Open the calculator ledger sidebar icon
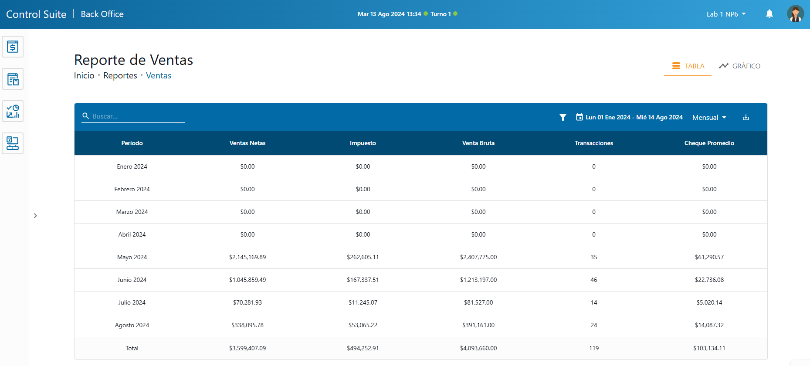This screenshot has width=810, height=366. (13, 79)
